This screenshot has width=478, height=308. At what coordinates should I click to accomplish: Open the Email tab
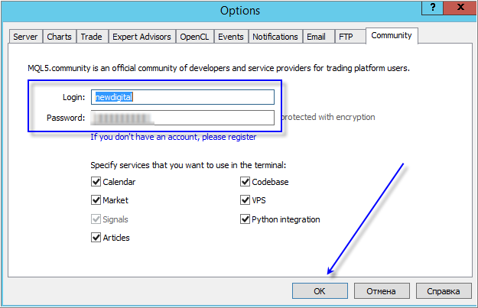(x=316, y=37)
